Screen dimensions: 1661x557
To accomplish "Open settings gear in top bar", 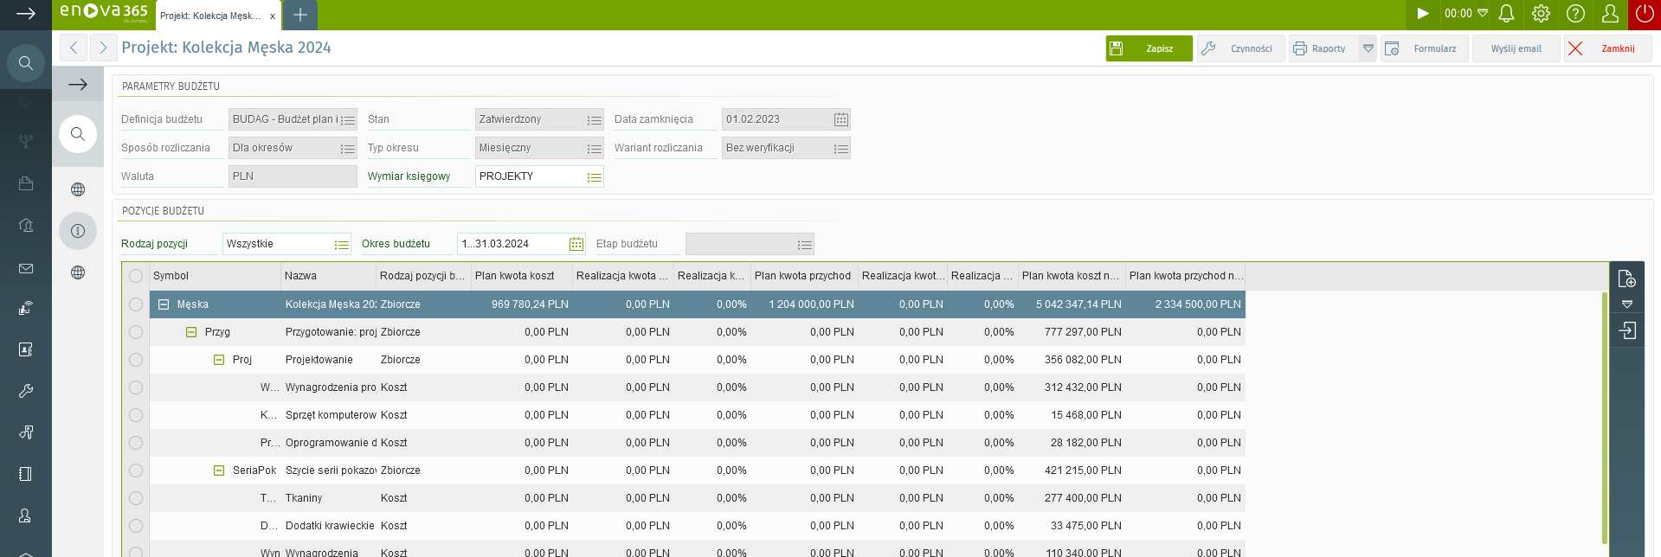I will [x=1541, y=14].
